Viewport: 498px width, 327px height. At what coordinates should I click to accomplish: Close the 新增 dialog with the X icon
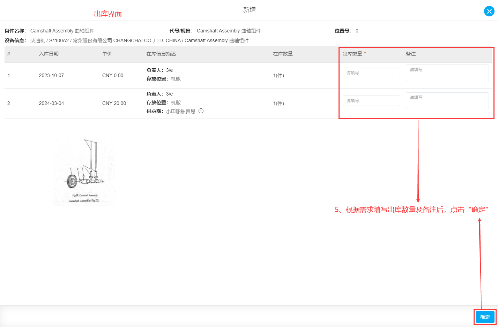pyautogui.click(x=489, y=11)
